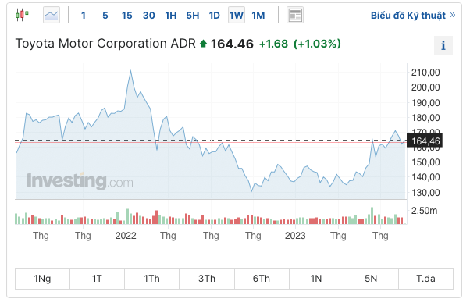Click the 210,00 price axis label
This screenshot has width=470, height=306.
coord(425,73)
